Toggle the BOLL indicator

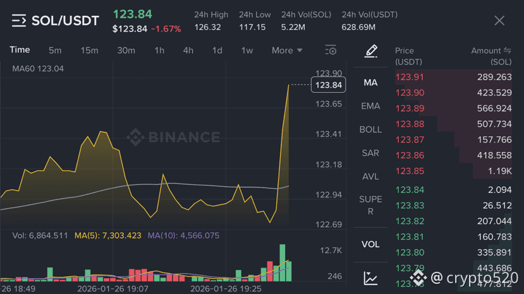370,129
